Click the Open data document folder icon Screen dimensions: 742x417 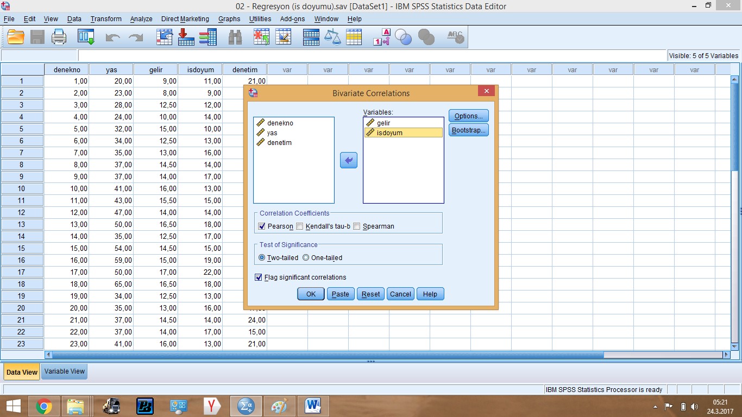coord(16,37)
